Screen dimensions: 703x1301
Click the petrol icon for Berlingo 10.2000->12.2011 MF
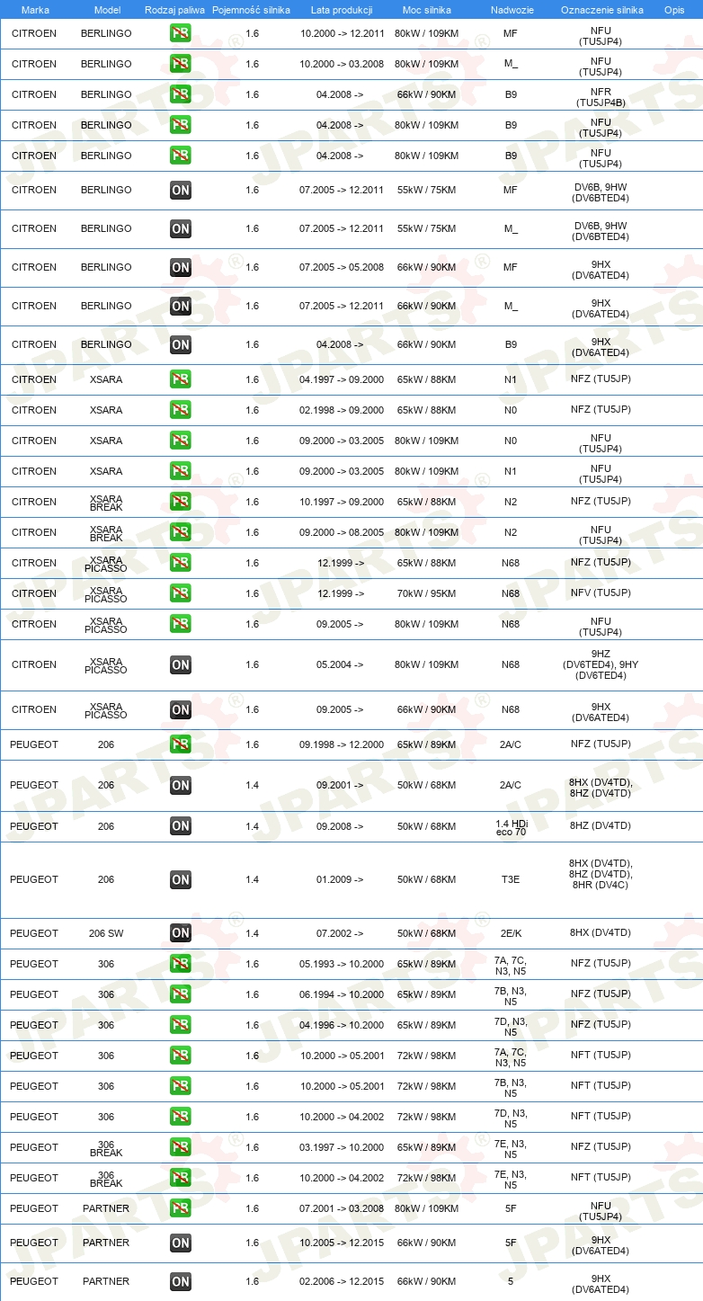(181, 34)
